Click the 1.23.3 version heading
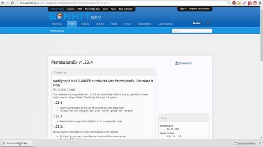Screen dimensions: 263x147 click(58, 116)
